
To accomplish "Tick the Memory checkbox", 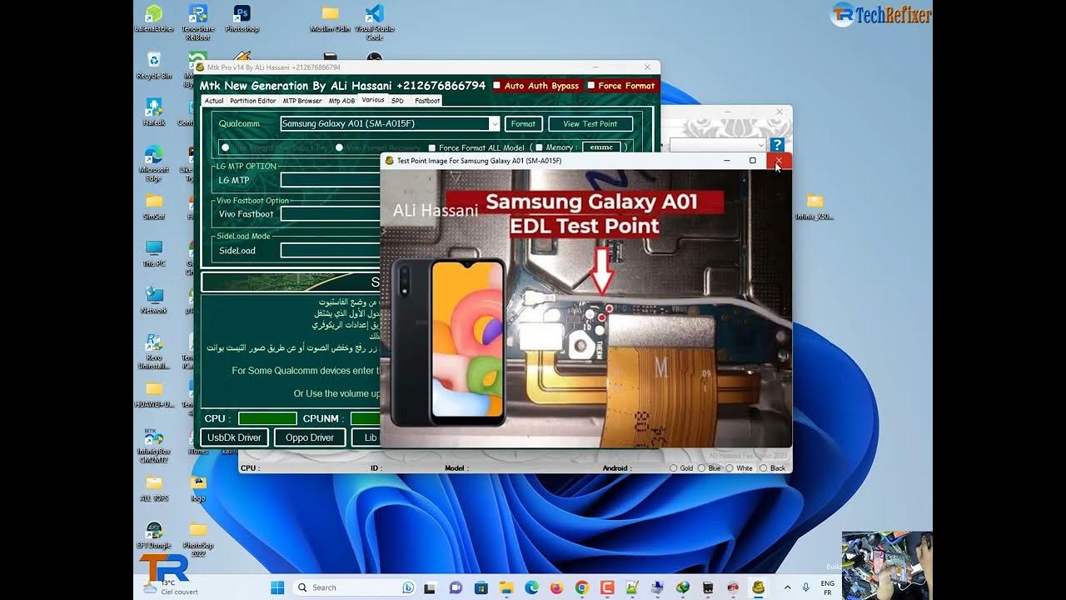I will 540,147.
